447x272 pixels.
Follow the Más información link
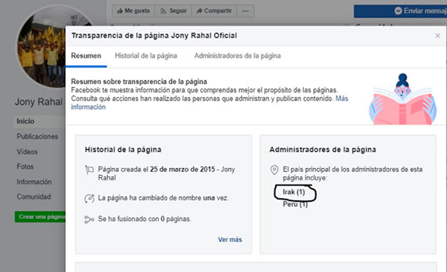[x=209, y=103]
